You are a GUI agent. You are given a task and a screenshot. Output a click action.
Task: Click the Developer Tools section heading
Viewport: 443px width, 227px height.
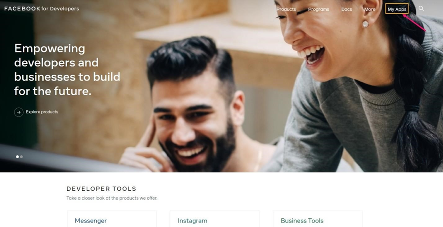point(101,188)
